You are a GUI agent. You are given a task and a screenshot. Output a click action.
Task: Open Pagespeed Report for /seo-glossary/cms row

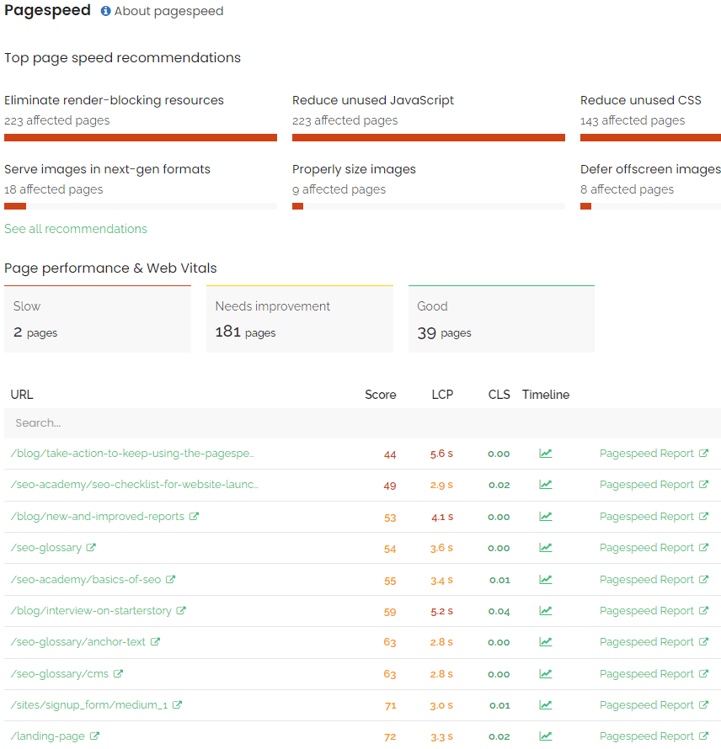(x=654, y=673)
